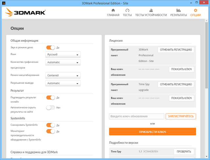Viewport: 210px width, 160px height.
Task: Click the Главная home icon
Action: click(113, 10)
